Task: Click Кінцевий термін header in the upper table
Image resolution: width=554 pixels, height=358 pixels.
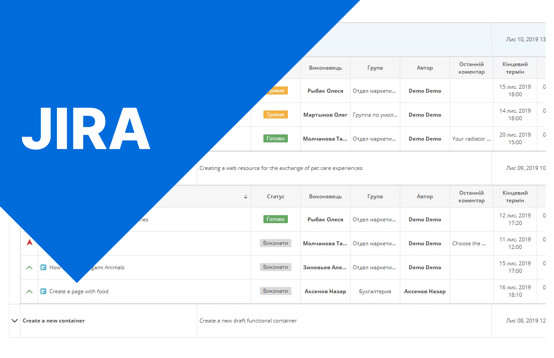Action: click(515, 68)
